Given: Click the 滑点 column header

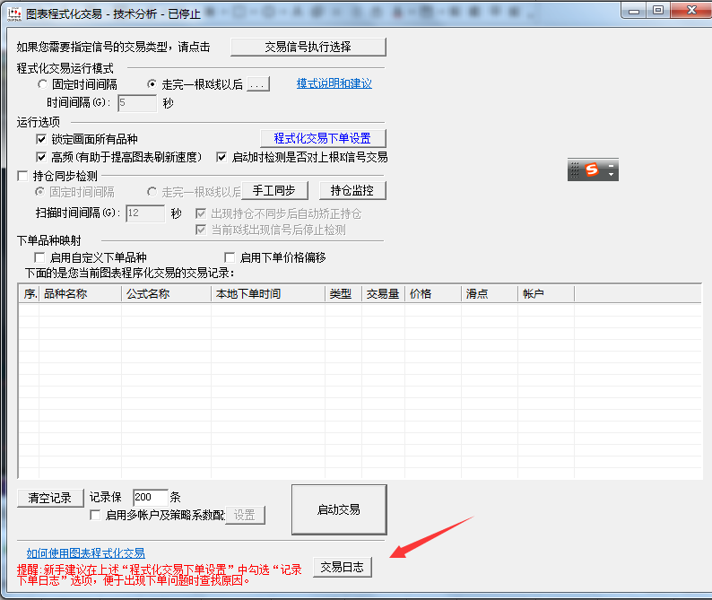Looking at the screenshot, I should click(490, 294).
